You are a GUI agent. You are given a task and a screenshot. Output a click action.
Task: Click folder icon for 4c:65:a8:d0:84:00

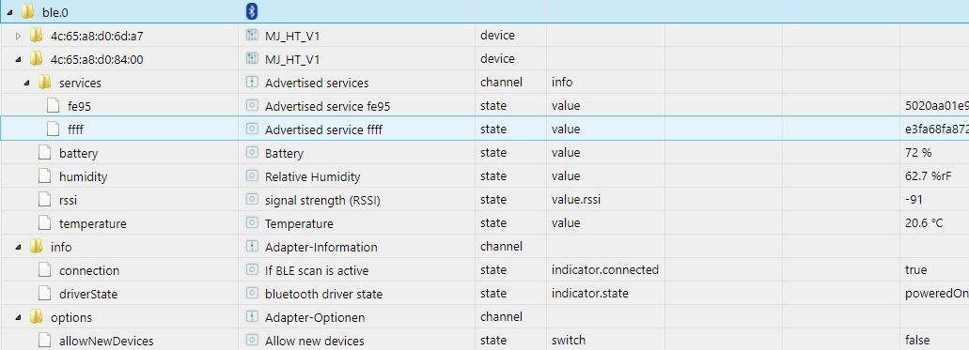pyautogui.click(x=36, y=58)
